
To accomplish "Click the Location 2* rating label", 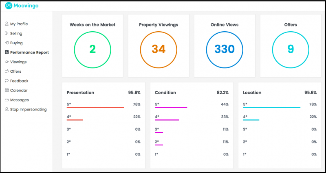I will coord(245,142).
